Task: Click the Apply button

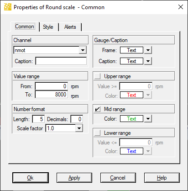Action: coord(74,178)
